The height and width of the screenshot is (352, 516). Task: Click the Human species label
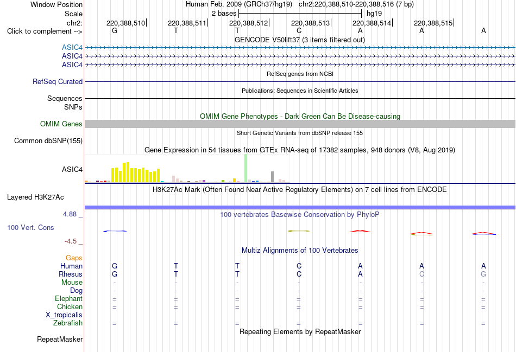(x=71, y=266)
